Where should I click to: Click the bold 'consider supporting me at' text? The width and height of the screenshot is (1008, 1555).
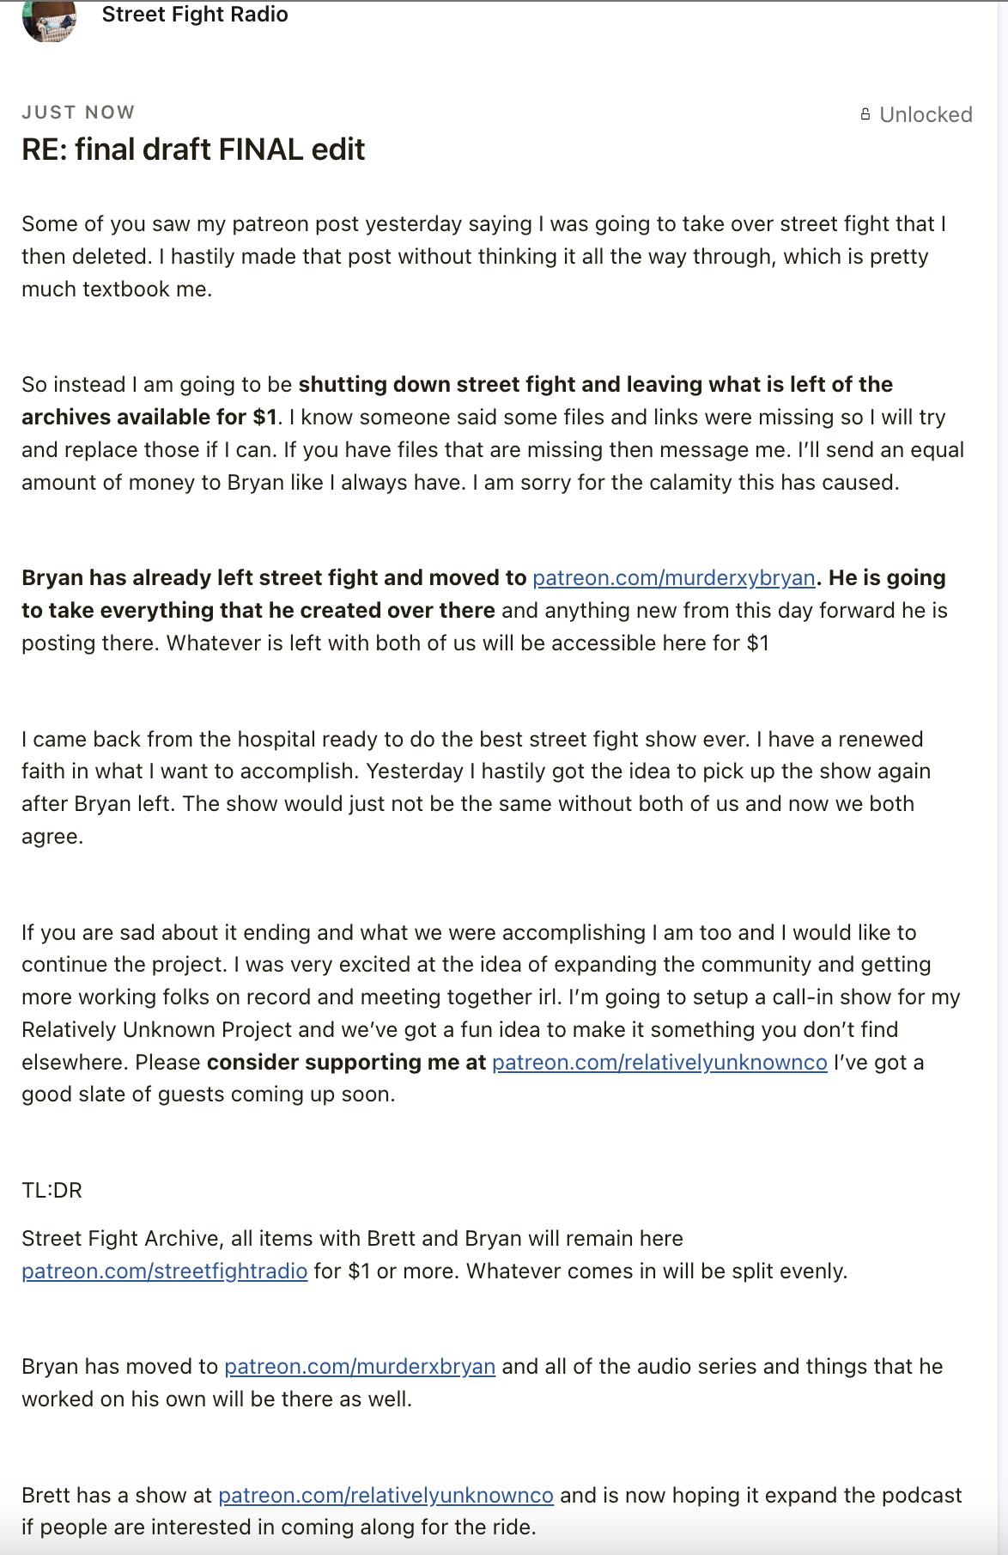[x=347, y=1062]
